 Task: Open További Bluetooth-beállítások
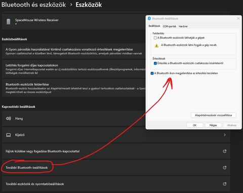coord(116,167)
